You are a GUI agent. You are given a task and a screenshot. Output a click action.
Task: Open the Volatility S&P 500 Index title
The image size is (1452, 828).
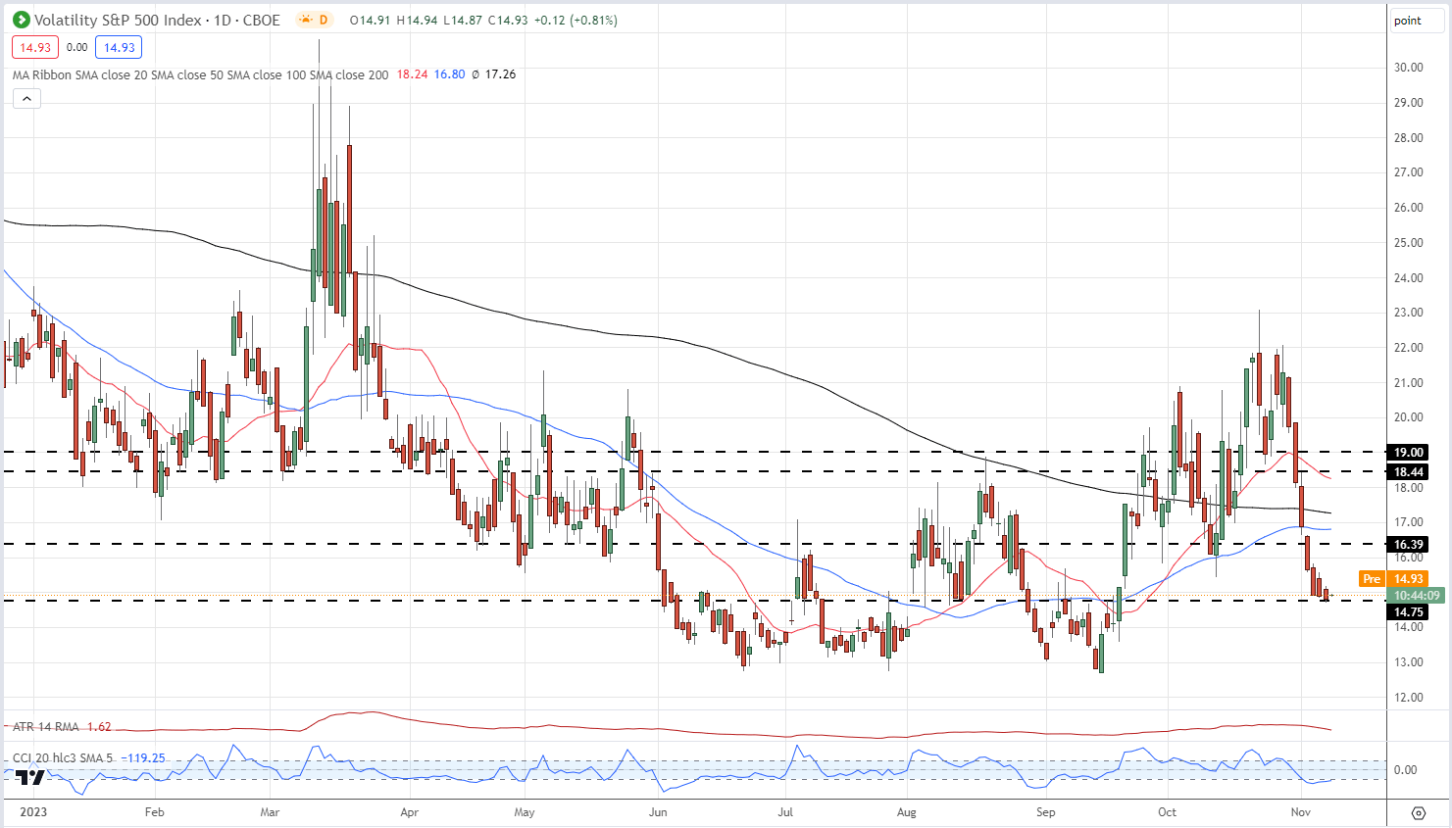coord(157,20)
